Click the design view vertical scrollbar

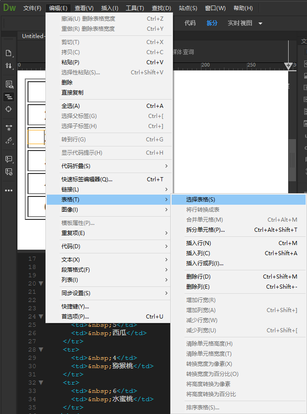coord(292,160)
